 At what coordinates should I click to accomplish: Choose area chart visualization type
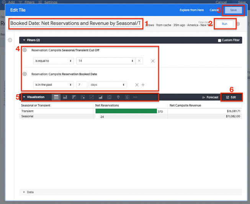pyautogui.click(x=100, y=97)
